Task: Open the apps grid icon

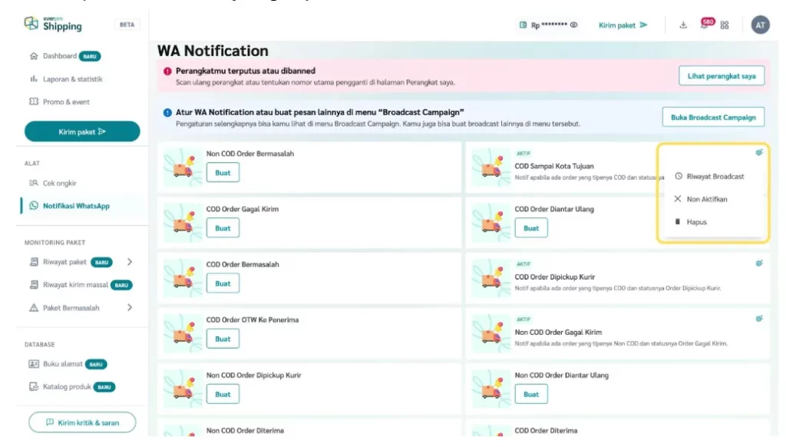Action: coord(725,25)
